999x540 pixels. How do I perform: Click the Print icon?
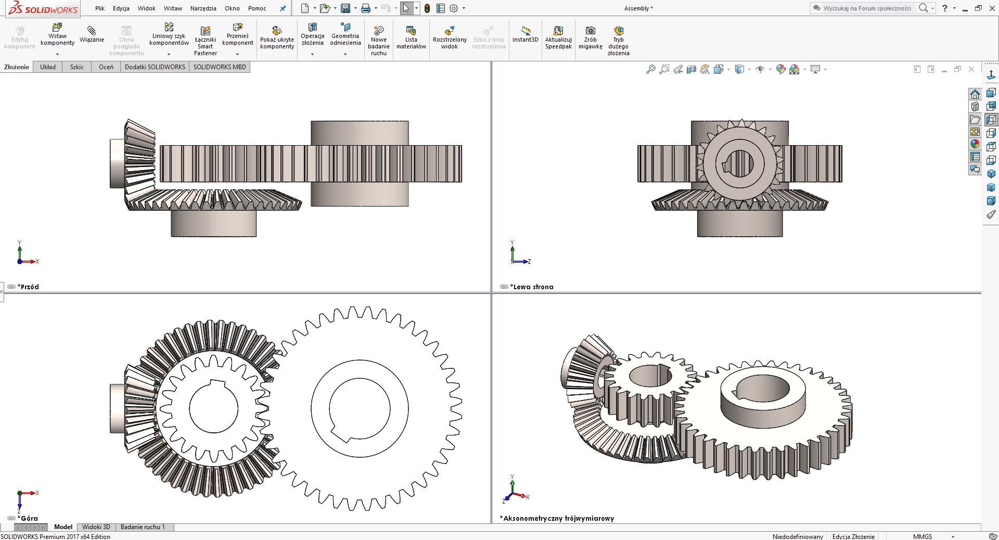click(x=366, y=8)
